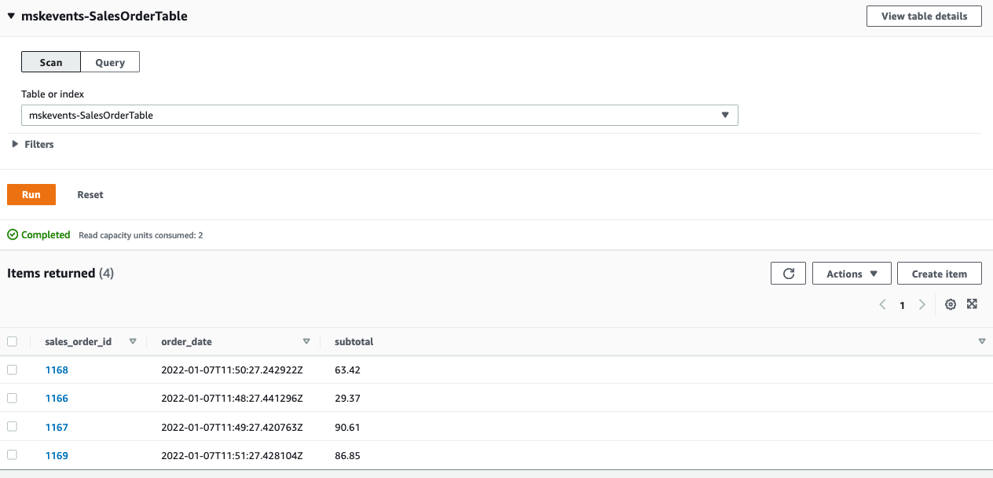The image size is (993, 478).
Task: Open the table preferences gear icon
Action: pyautogui.click(x=951, y=304)
